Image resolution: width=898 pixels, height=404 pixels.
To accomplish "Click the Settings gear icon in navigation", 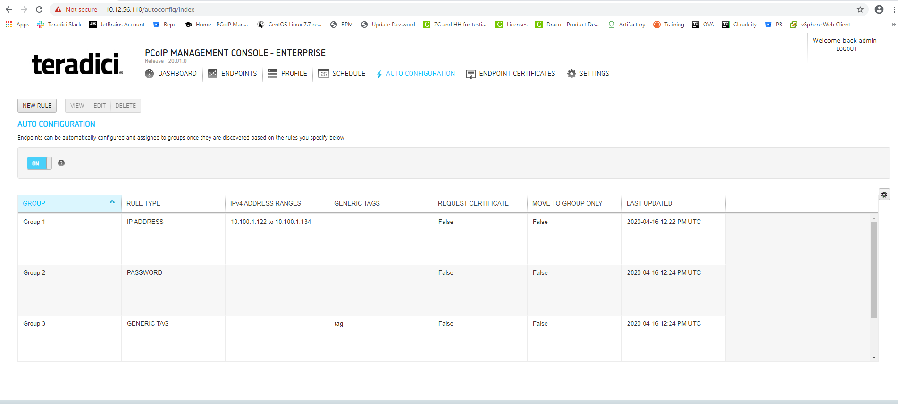I will point(571,74).
